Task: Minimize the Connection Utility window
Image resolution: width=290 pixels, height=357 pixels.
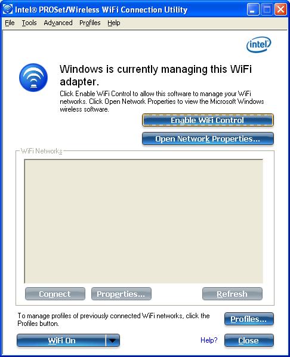Action: coord(253,10)
